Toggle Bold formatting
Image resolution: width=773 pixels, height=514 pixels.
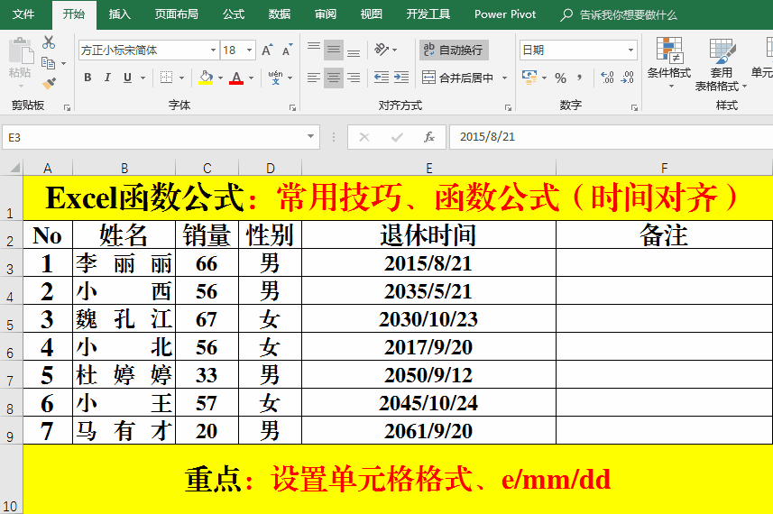pyautogui.click(x=87, y=78)
